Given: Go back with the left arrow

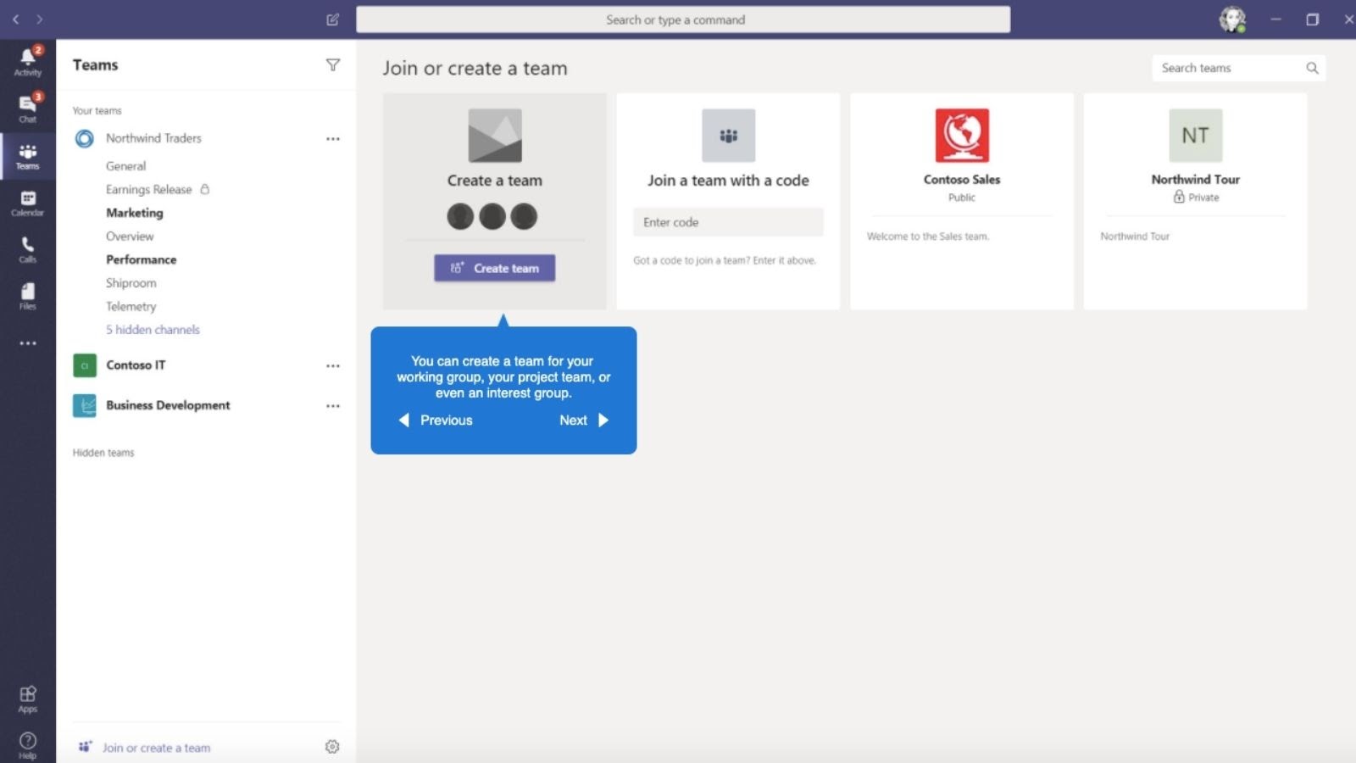Looking at the screenshot, I should coord(15,19).
